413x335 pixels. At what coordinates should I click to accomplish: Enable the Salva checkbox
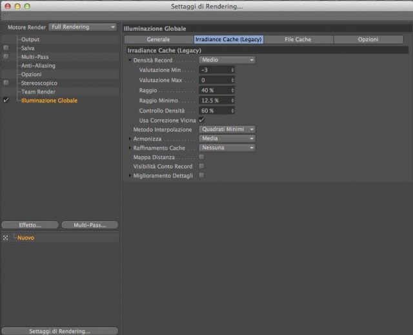tap(6, 48)
